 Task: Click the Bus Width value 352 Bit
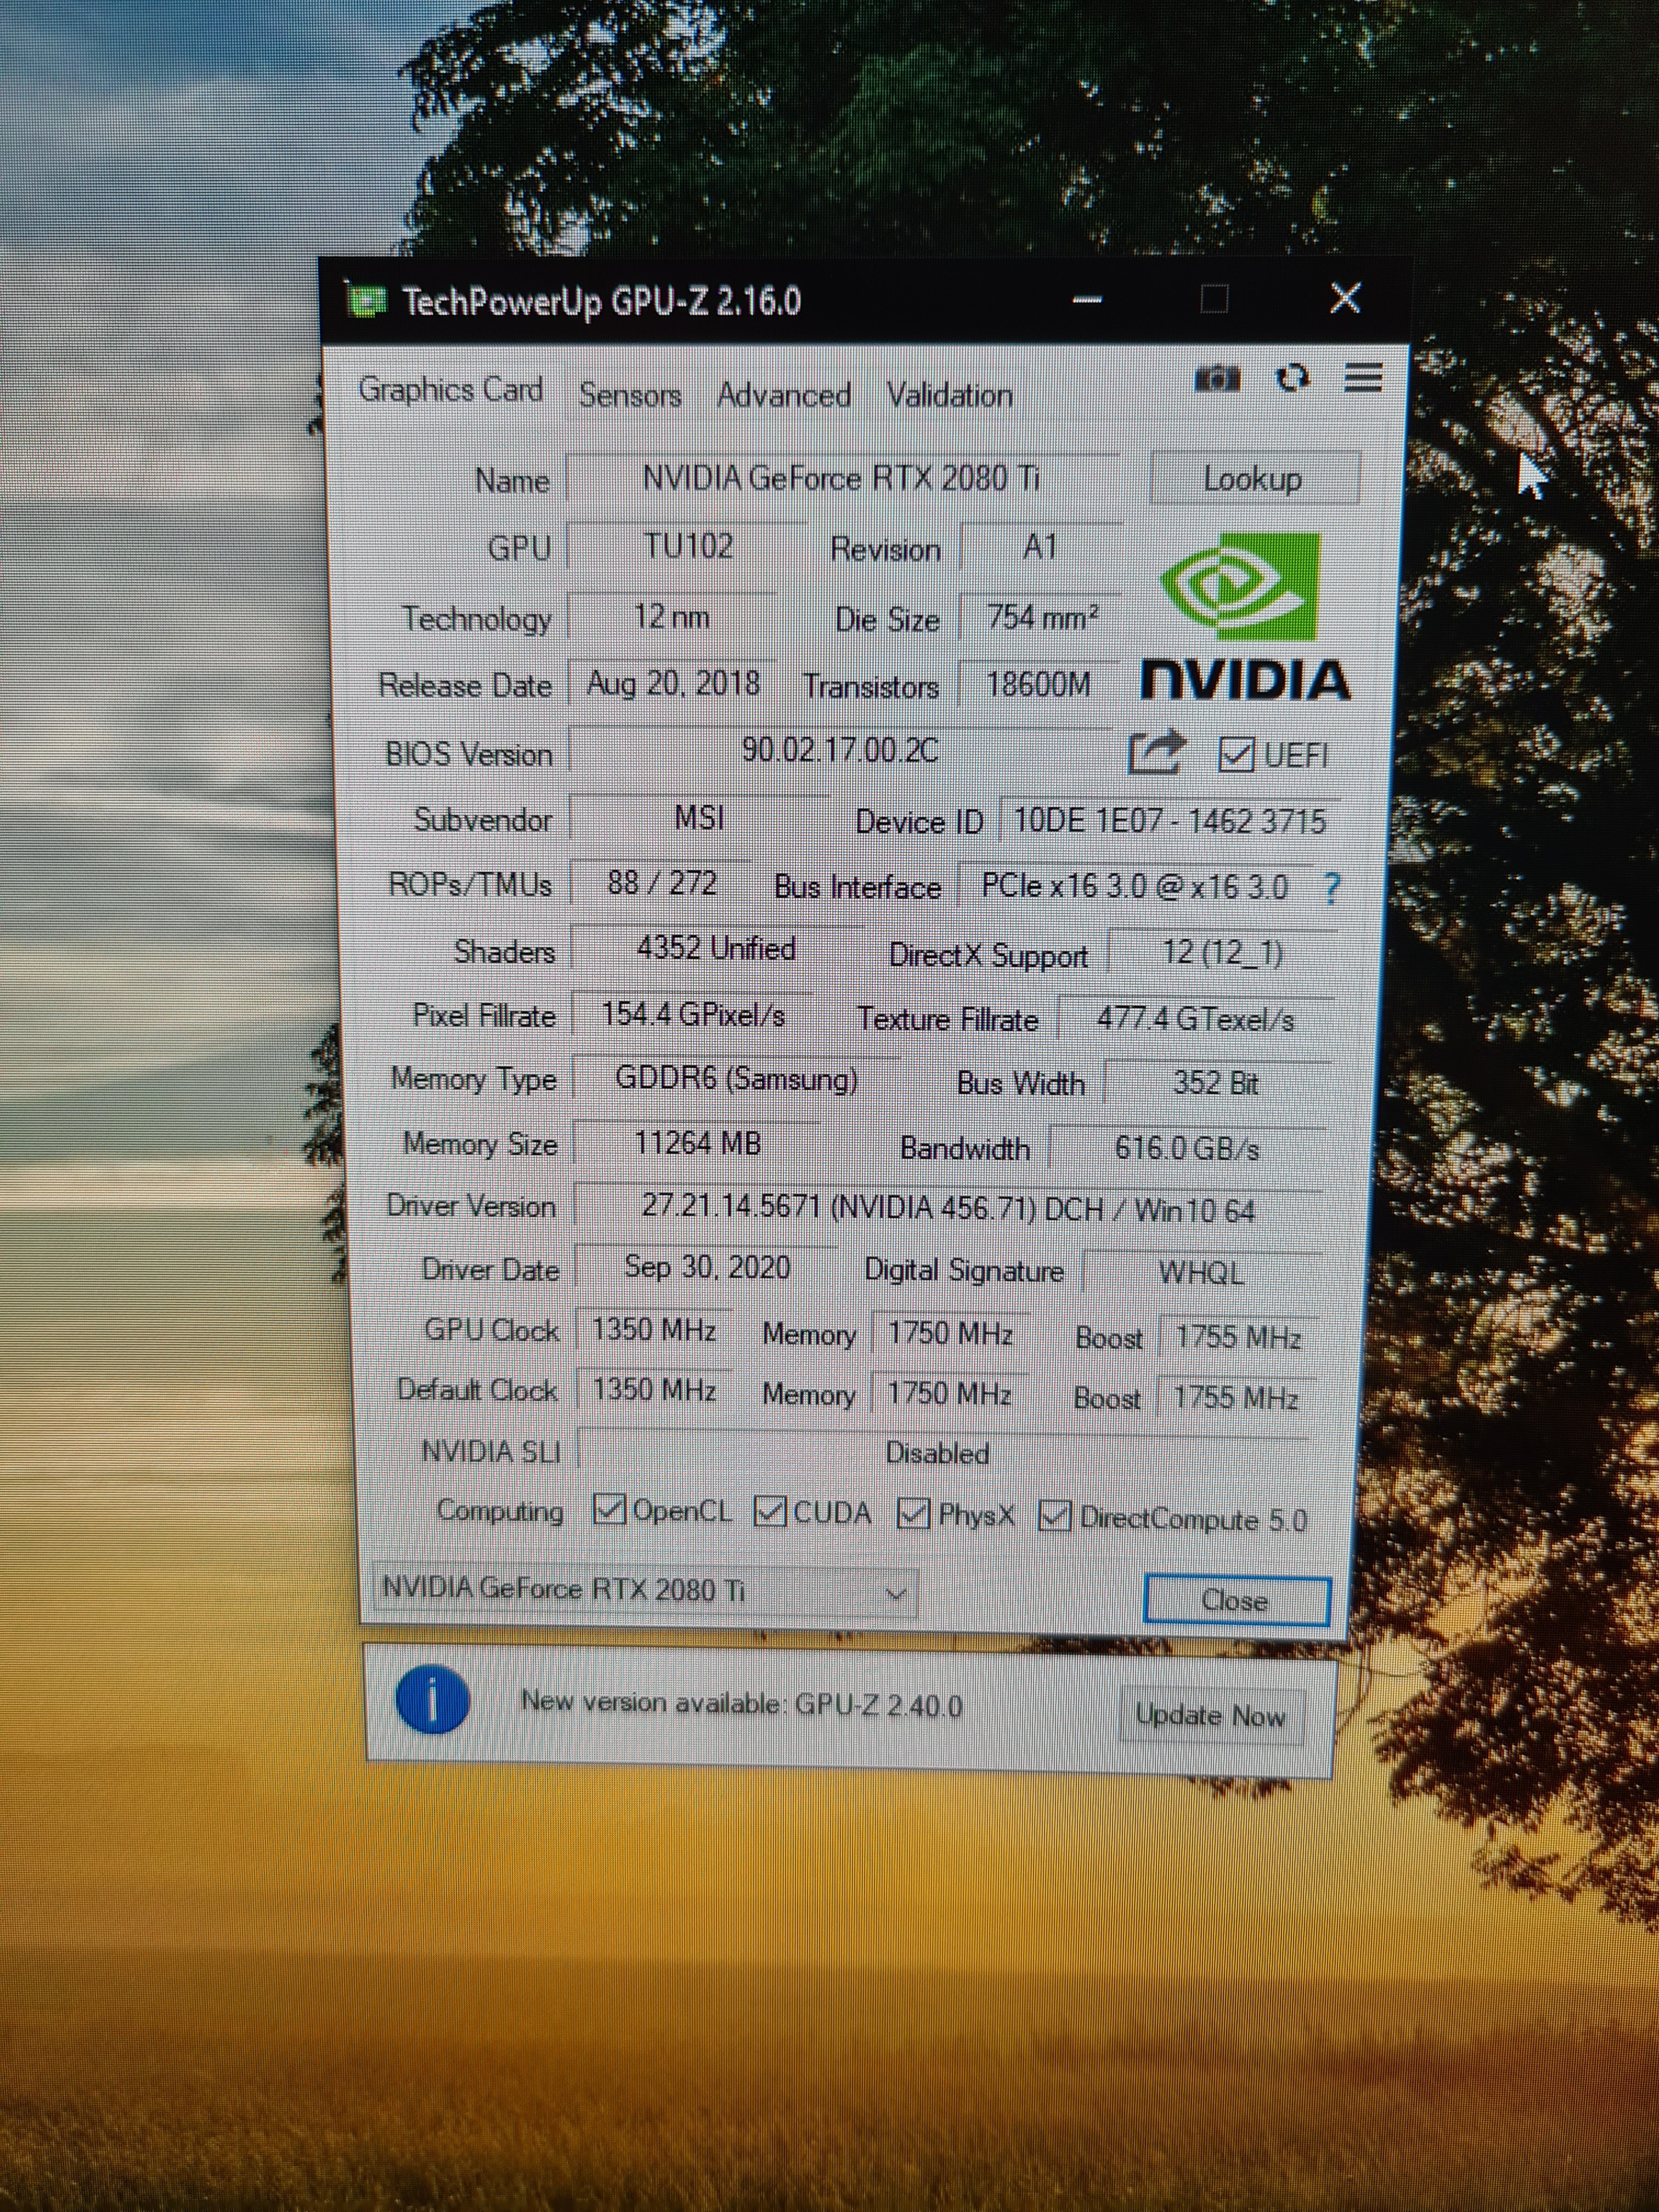point(1216,1083)
